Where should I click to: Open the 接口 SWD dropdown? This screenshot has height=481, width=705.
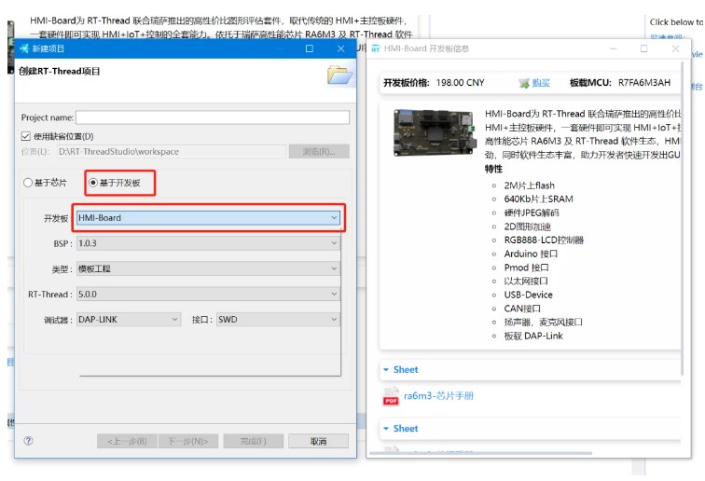pos(278,320)
